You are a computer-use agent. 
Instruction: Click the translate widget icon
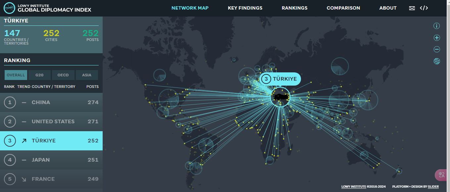442,175
